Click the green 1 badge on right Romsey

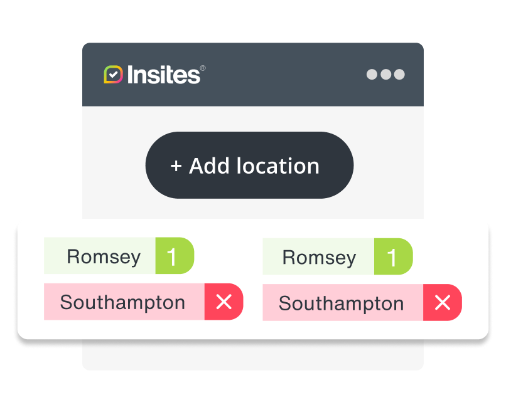(x=392, y=257)
